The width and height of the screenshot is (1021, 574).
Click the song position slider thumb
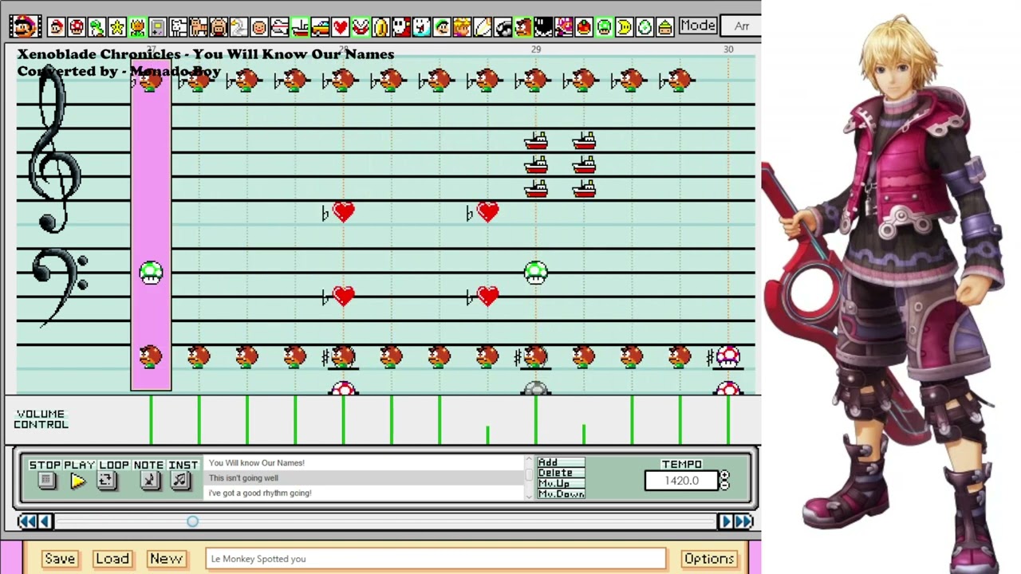click(192, 521)
